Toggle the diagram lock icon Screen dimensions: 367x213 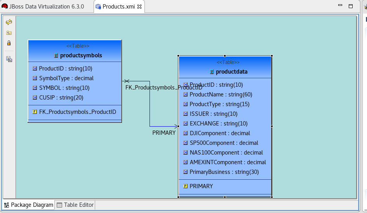tap(9, 43)
